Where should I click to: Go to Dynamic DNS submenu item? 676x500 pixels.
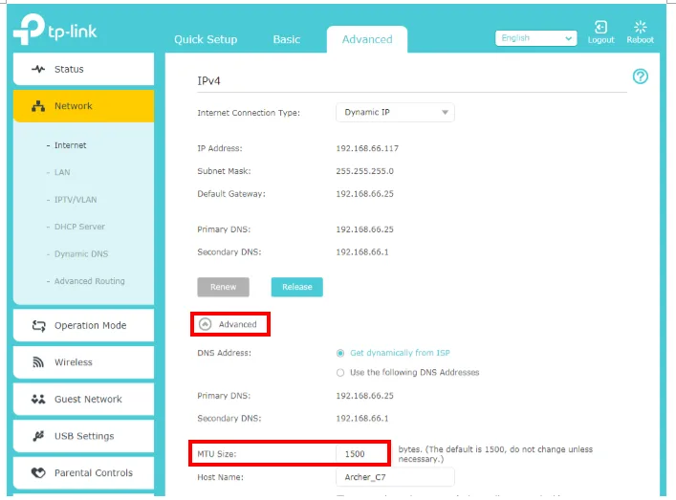click(x=81, y=254)
